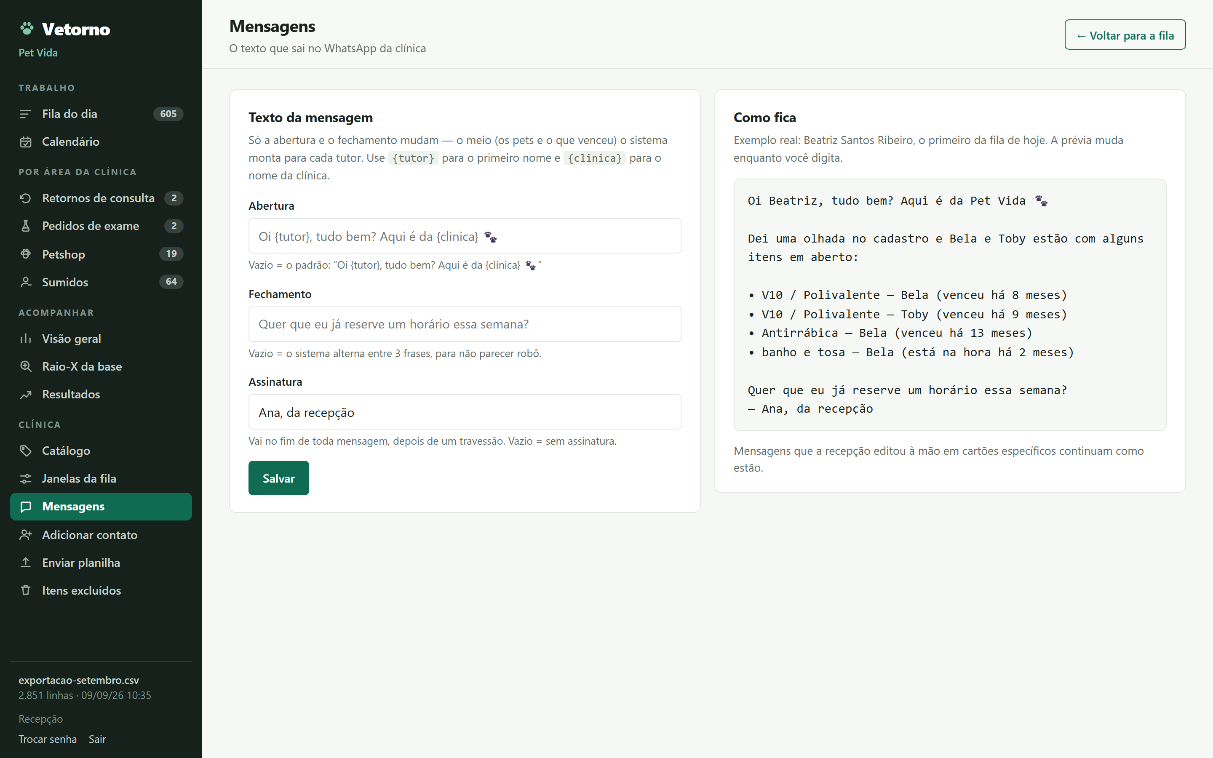Image resolution: width=1213 pixels, height=758 pixels.
Task: Click Voltar para a fila button
Action: (1125, 35)
